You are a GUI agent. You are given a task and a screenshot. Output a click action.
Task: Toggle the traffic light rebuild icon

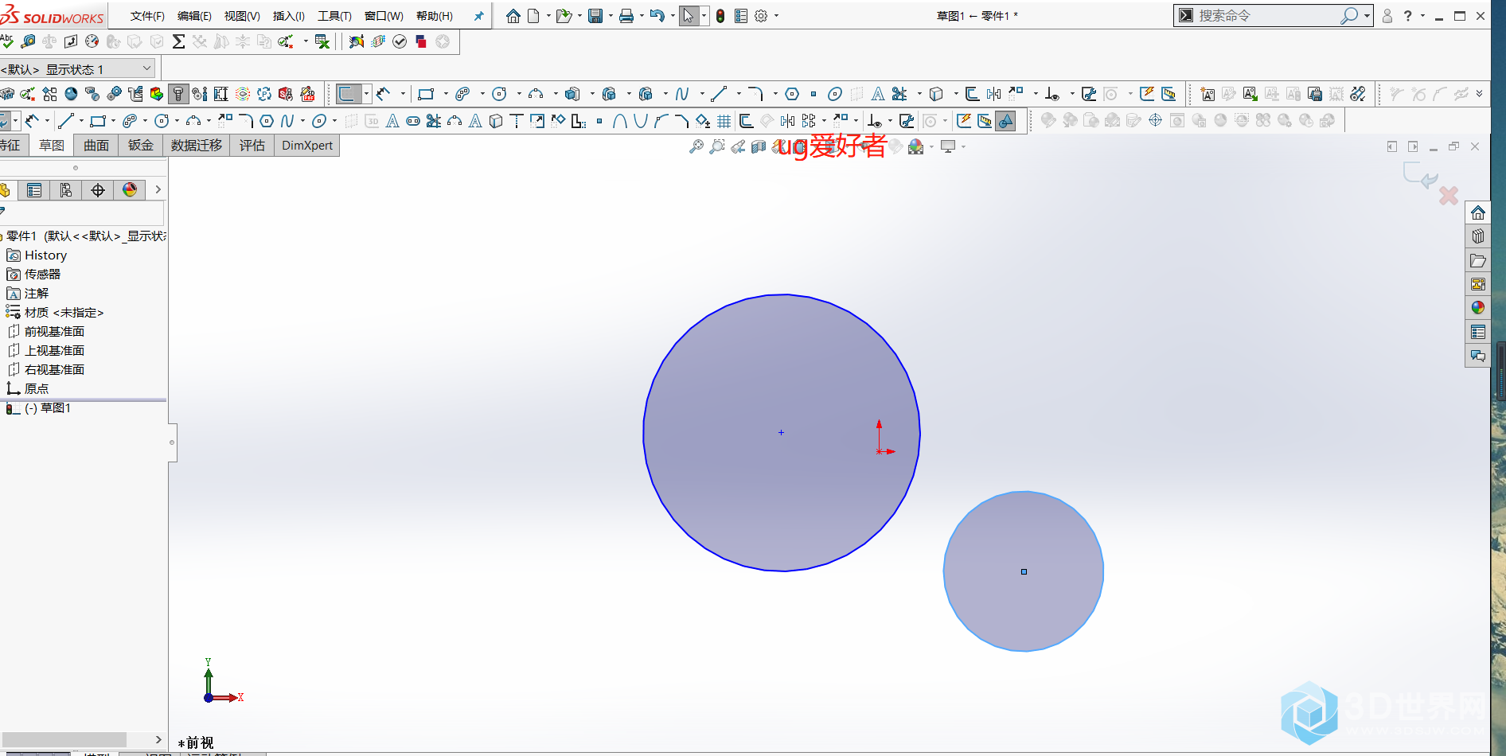pyautogui.click(x=720, y=16)
